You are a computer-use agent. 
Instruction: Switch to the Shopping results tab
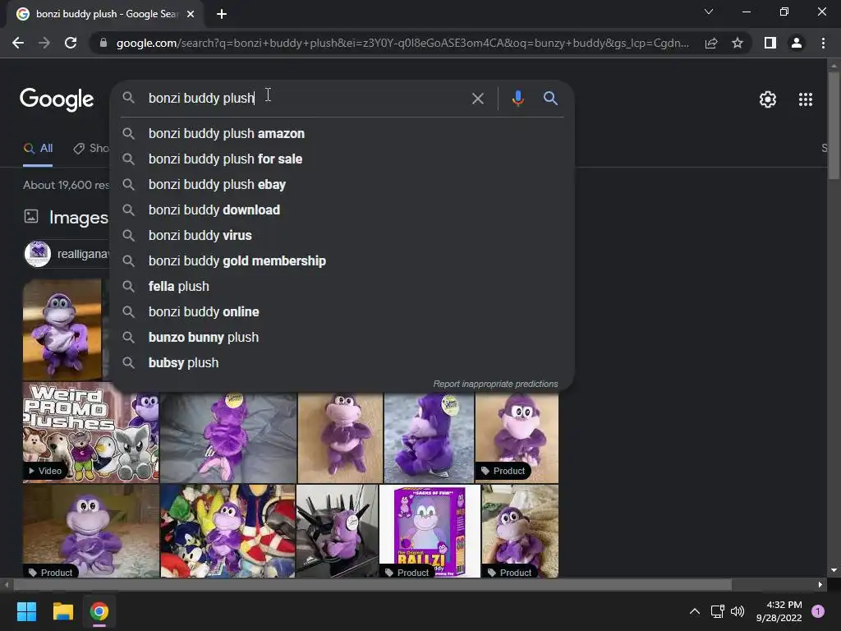click(91, 149)
